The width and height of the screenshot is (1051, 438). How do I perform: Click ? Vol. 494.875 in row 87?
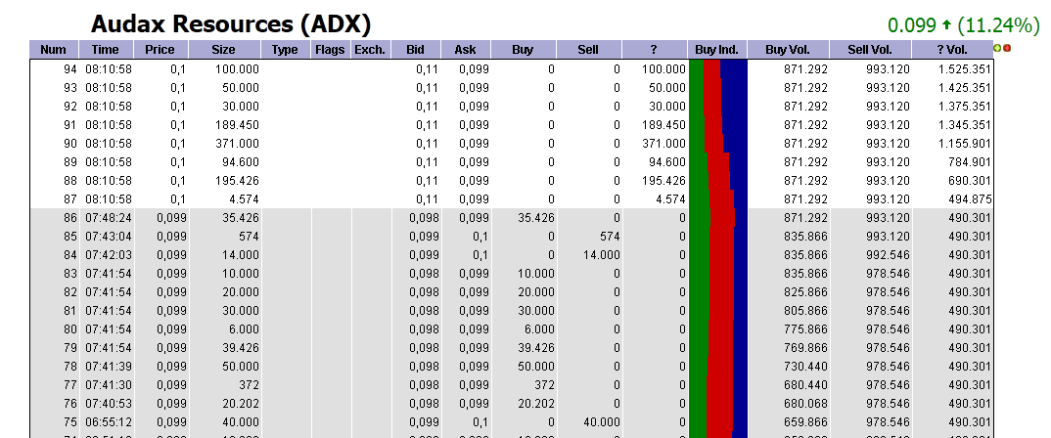969,198
